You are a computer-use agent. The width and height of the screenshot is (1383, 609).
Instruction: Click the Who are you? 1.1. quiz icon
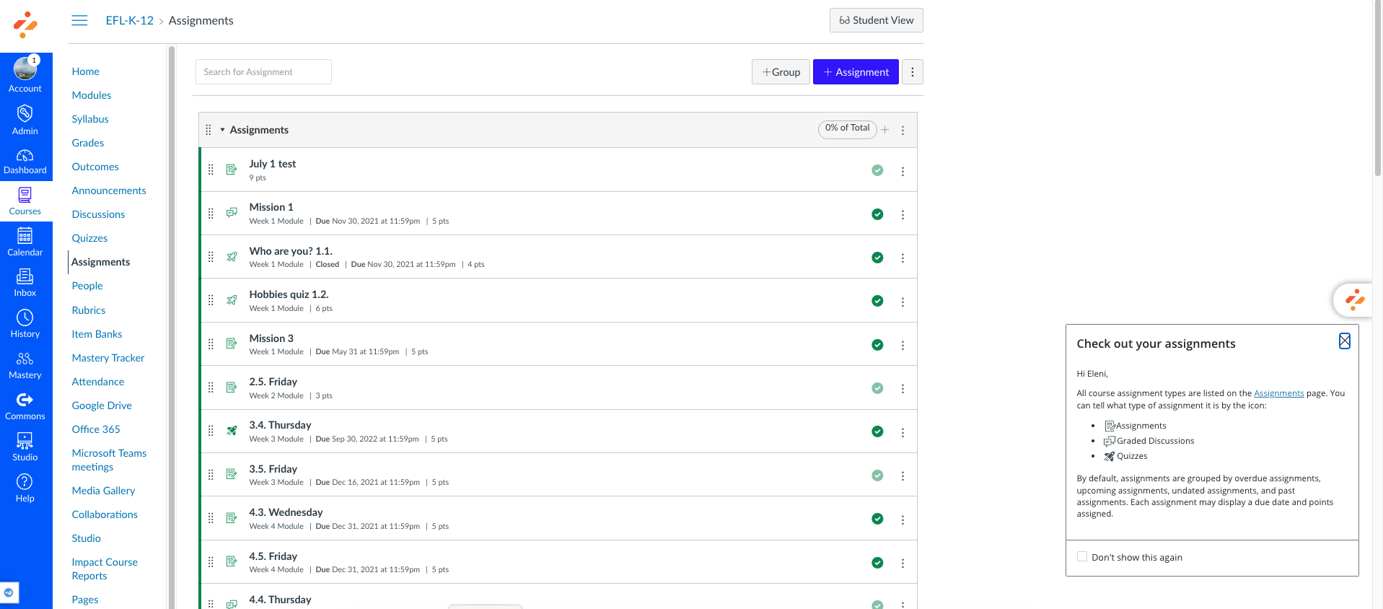(x=232, y=257)
